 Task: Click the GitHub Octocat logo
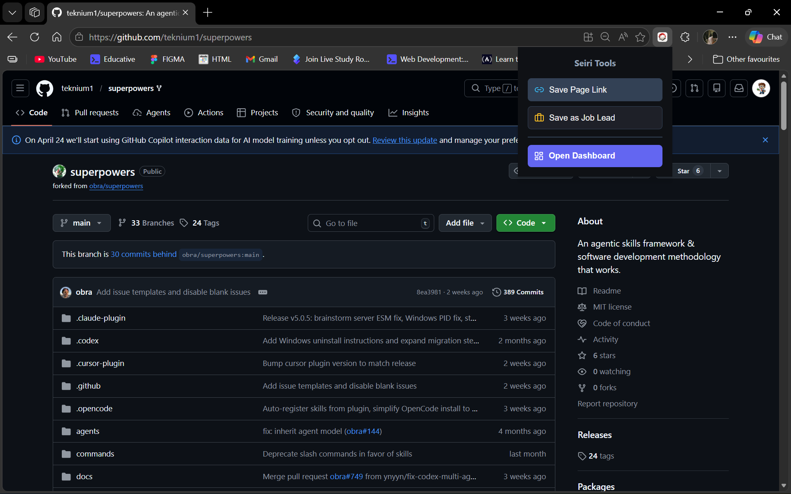[x=44, y=88]
